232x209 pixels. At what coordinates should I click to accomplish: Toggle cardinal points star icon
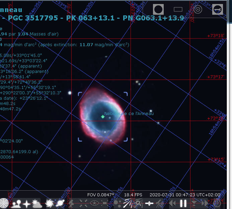[27, 204]
